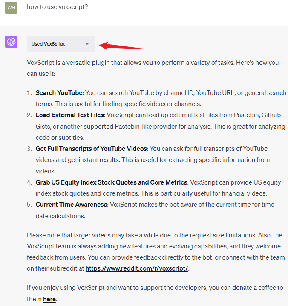Click the 'Load External Text Files' heading
This screenshot has height=306, width=288.
[x=70, y=115]
